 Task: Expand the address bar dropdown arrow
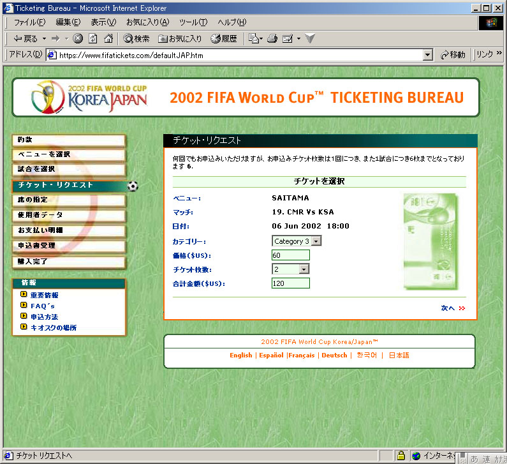tap(428, 56)
